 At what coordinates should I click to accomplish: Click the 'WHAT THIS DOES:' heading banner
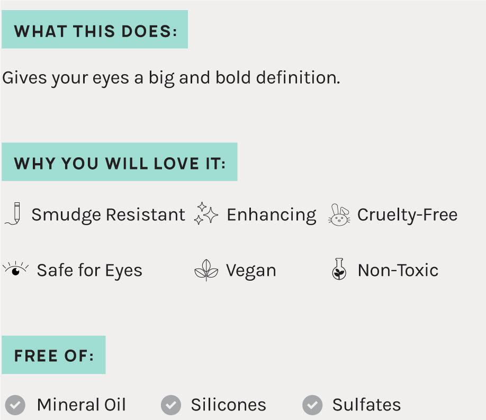tap(95, 30)
